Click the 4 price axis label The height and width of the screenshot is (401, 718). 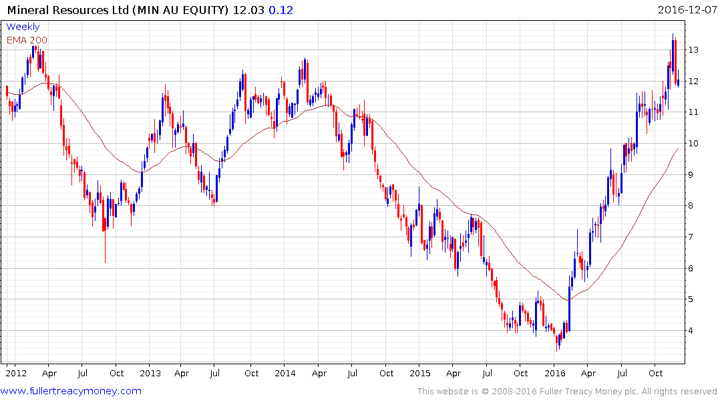(691, 331)
